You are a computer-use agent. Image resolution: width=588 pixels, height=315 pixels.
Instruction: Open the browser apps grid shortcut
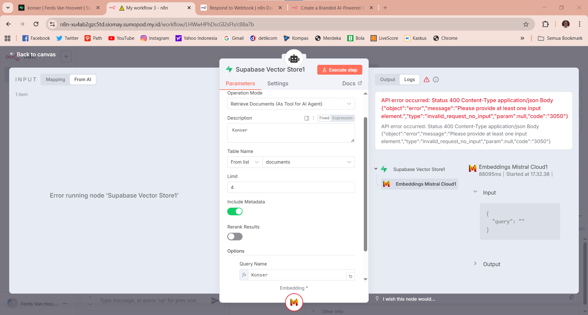[x=8, y=38]
